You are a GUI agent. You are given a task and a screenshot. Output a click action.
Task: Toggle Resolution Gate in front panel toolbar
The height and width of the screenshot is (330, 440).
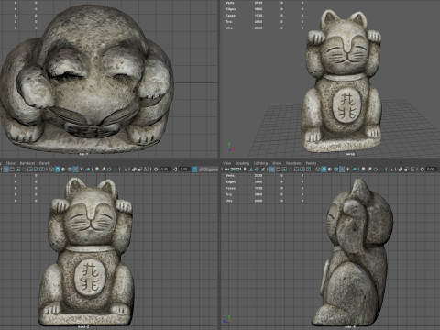coord(18,169)
